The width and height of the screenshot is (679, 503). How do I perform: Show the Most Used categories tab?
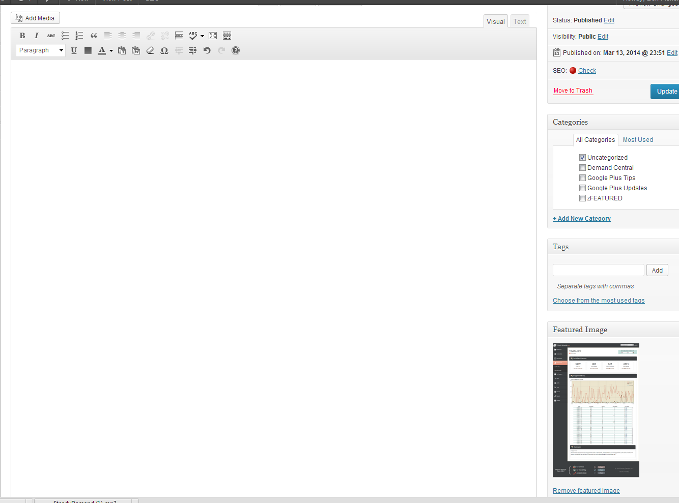[638, 140]
